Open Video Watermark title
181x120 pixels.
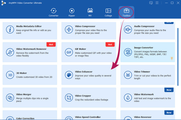pyautogui.click(x=144, y=94)
